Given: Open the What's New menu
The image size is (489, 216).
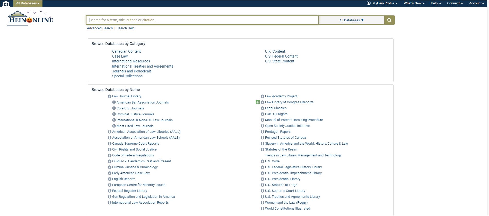Looking at the screenshot, I should tap(414, 3).
